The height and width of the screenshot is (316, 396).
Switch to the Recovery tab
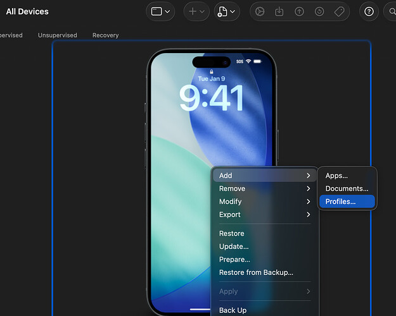pos(106,35)
